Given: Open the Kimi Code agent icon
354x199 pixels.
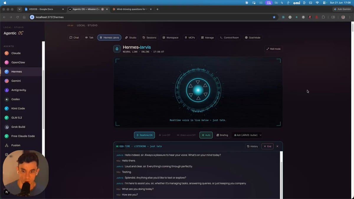Looking at the screenshot, I should coord(6,108).
